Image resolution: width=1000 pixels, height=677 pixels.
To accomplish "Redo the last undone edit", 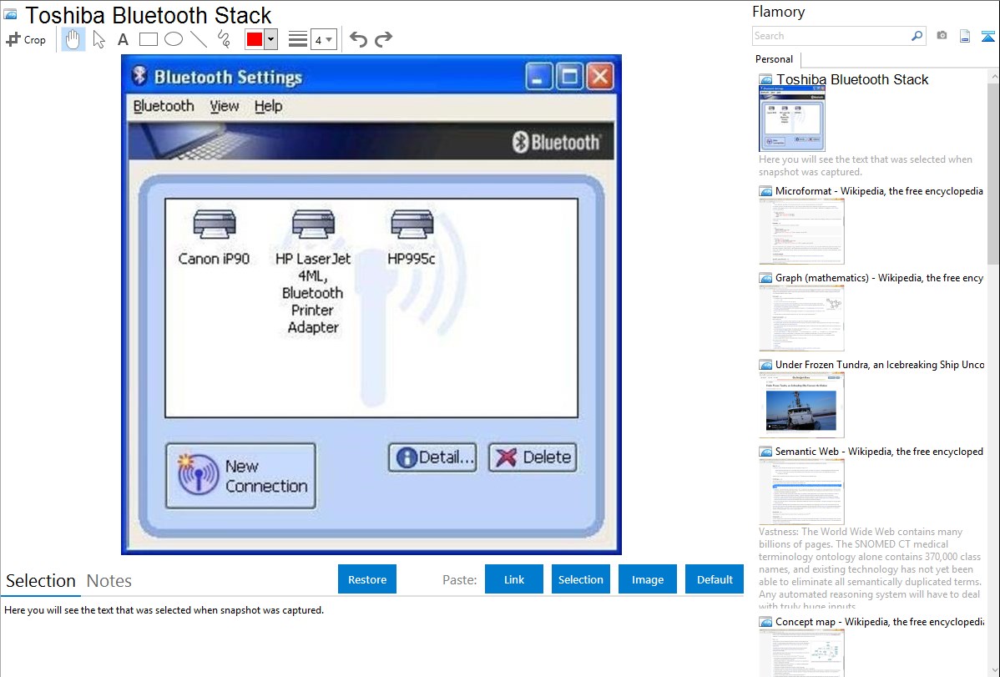I will 383,39.
